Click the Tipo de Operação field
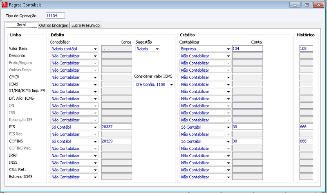 tap(55, 15)
